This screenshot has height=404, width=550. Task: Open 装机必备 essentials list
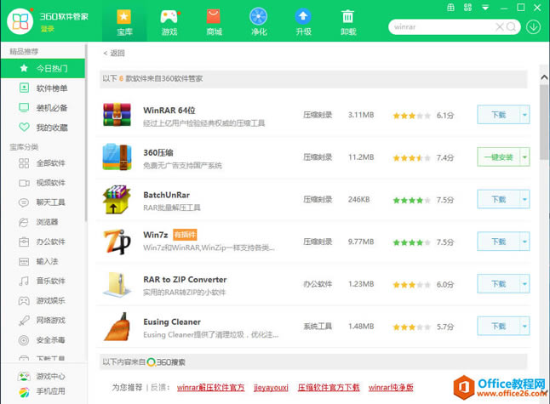pyautogui.click(x=43, y=107)
